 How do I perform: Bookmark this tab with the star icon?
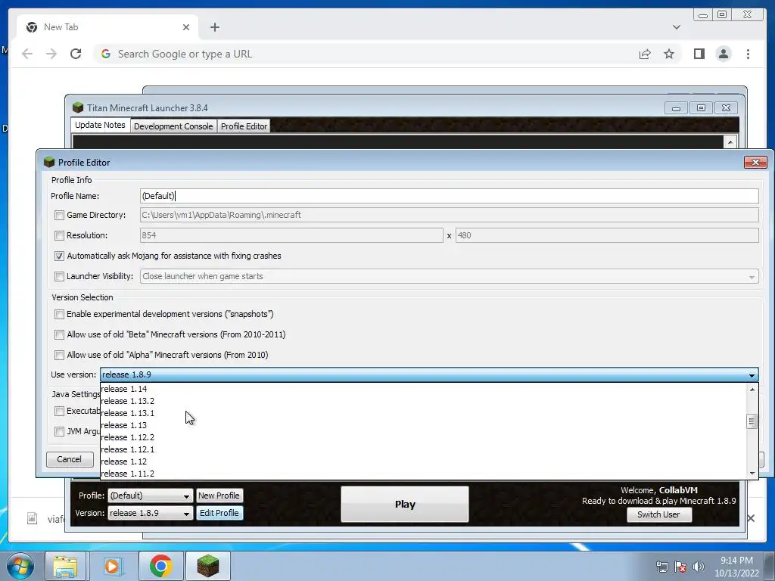coord(669,54)
